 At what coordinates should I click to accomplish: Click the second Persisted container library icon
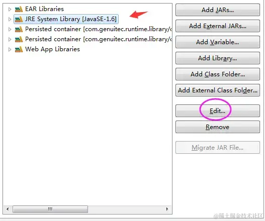pos(19,39)
